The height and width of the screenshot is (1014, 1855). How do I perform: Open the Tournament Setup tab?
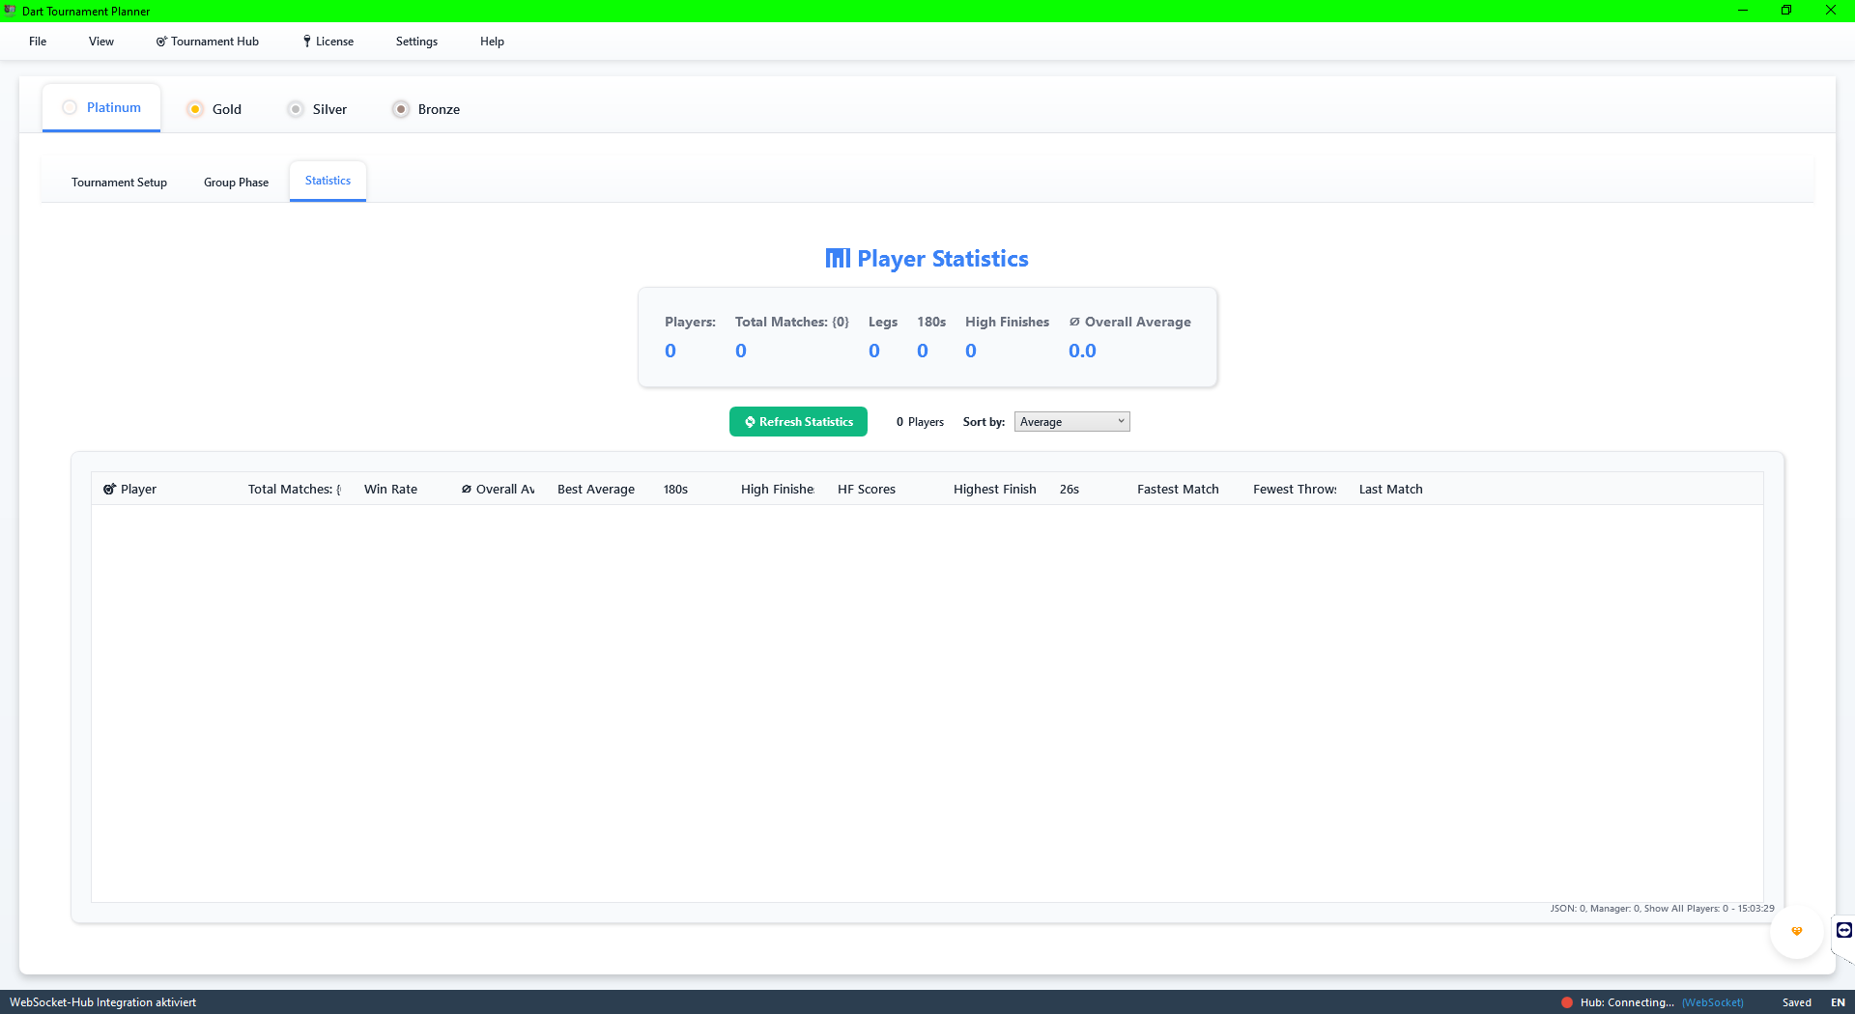(119, 183)
